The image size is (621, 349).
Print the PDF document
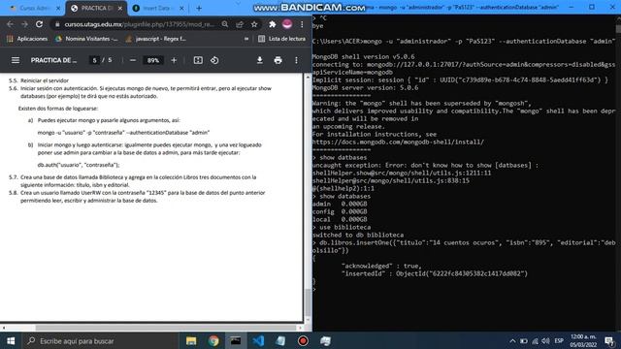click(278, 60)
